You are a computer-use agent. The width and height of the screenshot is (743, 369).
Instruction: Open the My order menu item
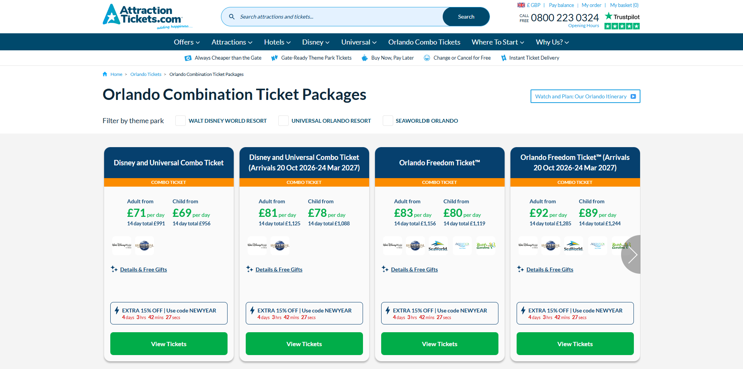coord(591,5)
